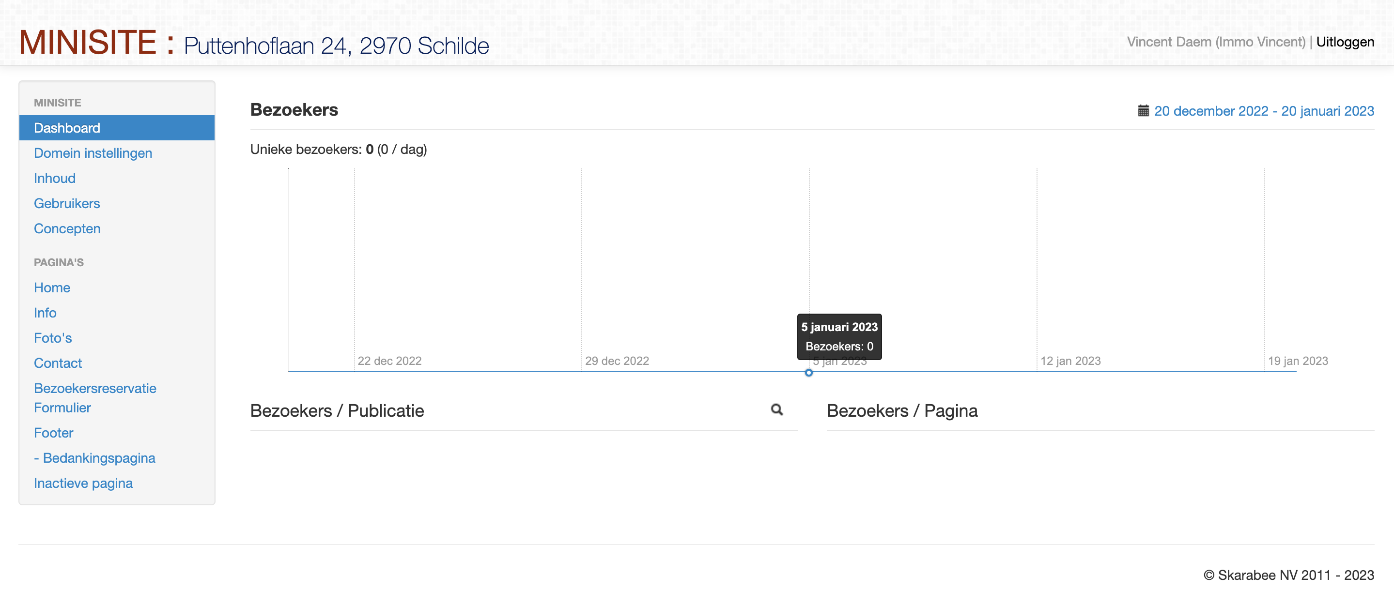Click the 5 januari 2023 chart data point
1394x605 pixels.
point(808,373)
